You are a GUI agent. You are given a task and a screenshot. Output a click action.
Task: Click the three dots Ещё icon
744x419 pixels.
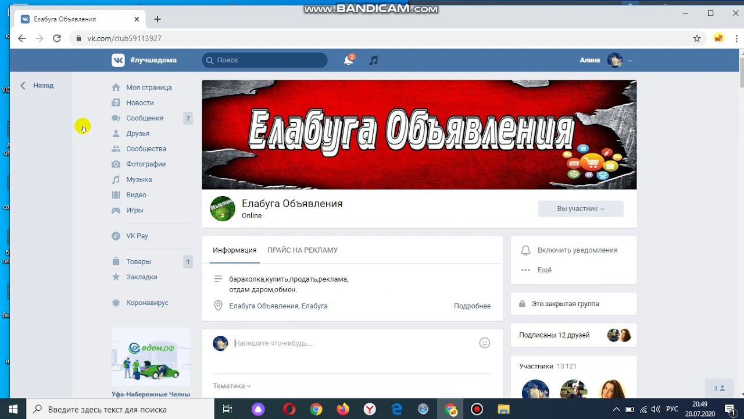tap(525, 270)
